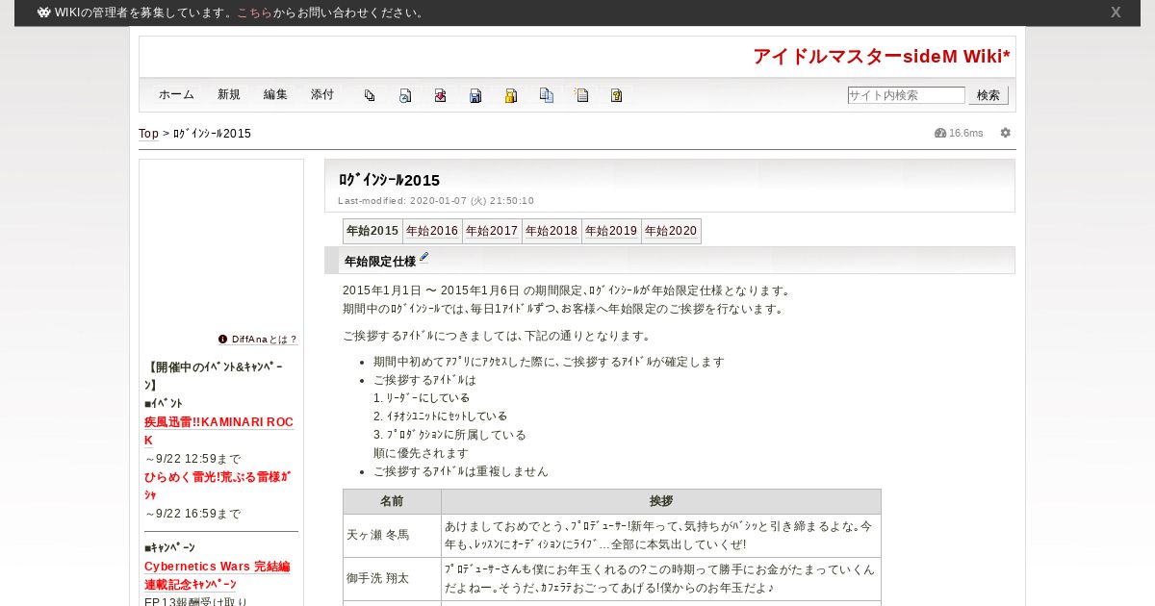Switch to the 年始2018 tab
This screenshot has height=606, width=1155.
552,231
